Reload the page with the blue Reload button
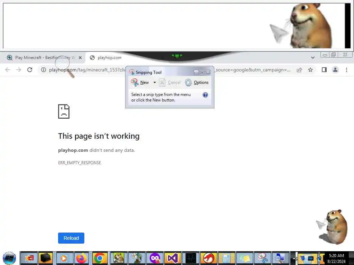The image size is (354, 265). [71, 238]
